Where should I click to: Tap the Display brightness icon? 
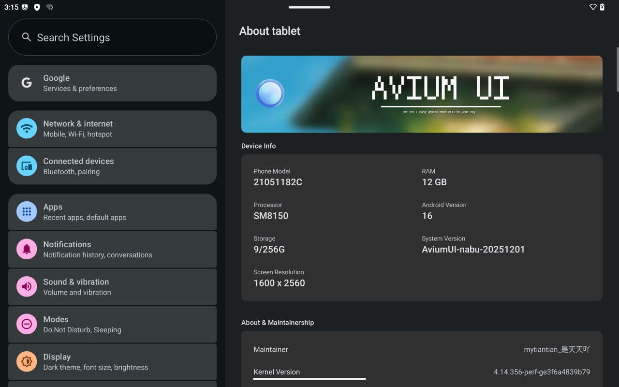pyautogui.click(x=27, y=362)
